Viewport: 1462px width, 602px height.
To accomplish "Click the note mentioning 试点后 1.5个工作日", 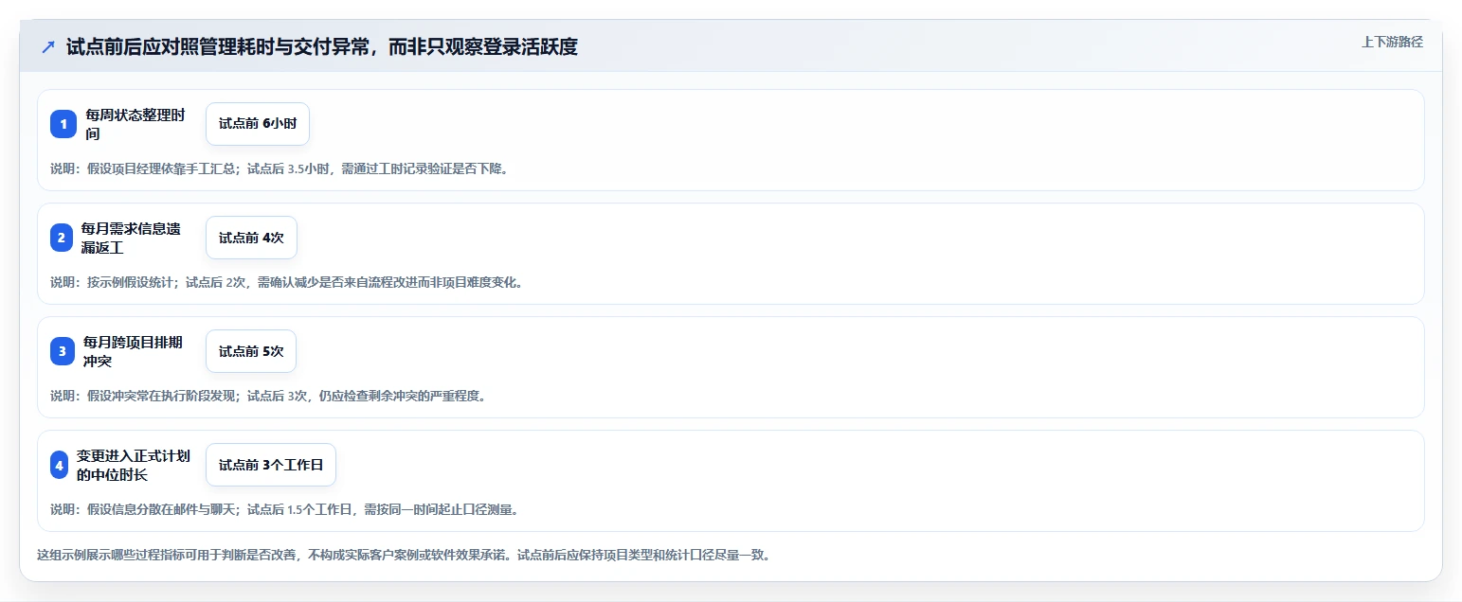I will (x=284, y=509).
